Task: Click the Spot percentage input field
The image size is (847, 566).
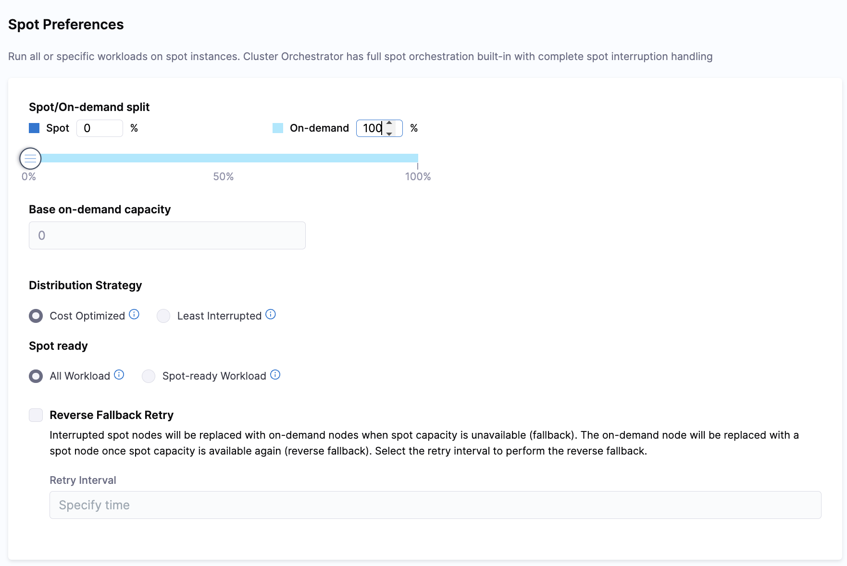Action: pos(100,128)
